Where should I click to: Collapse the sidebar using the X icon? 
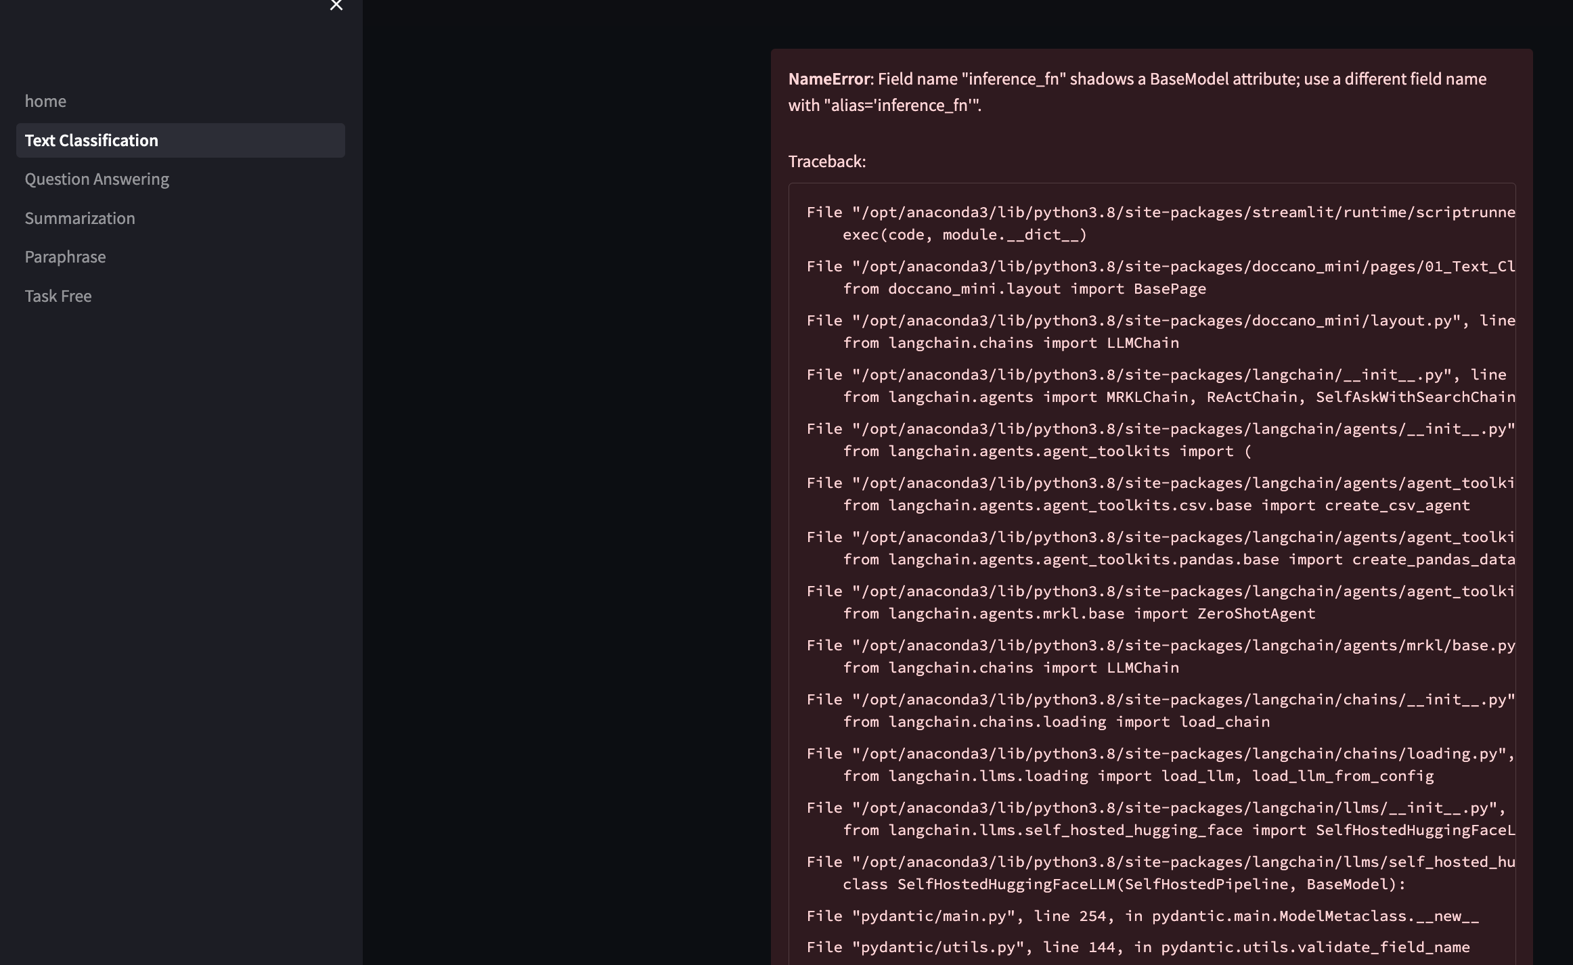[x=336, y=5]
